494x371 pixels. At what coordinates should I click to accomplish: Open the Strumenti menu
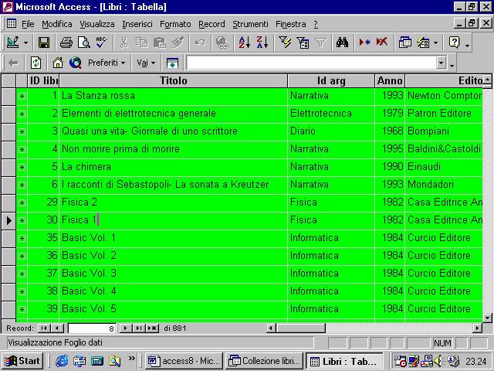250,24
